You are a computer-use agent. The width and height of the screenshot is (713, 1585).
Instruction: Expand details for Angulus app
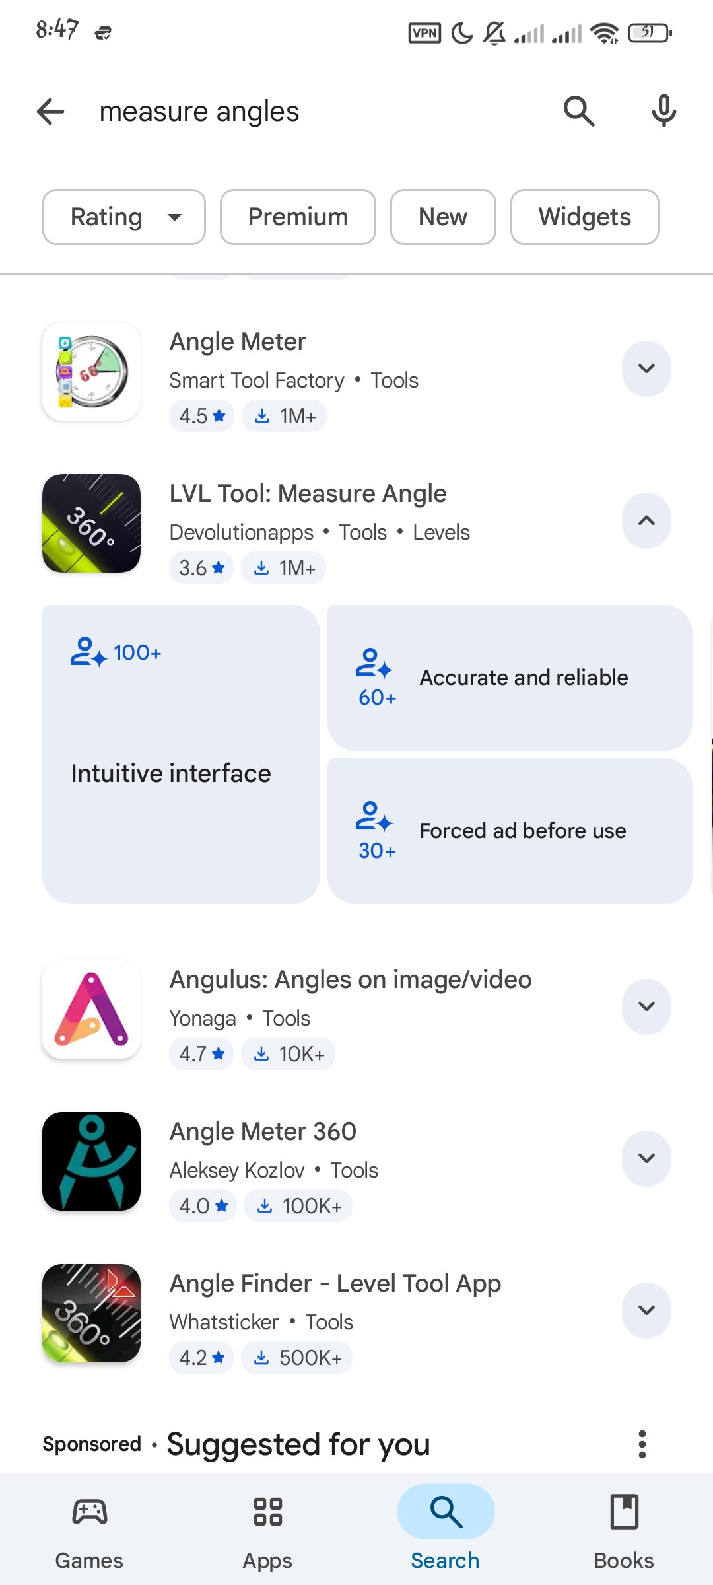646,1006
